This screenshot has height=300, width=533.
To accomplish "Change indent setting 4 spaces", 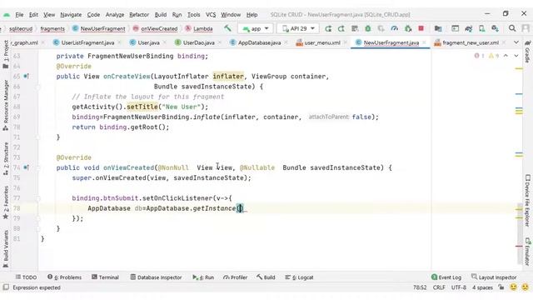I will click(x=482, y=287).
